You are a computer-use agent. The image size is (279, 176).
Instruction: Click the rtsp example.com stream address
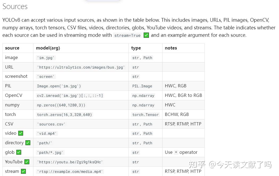click(x=70, y=172)
